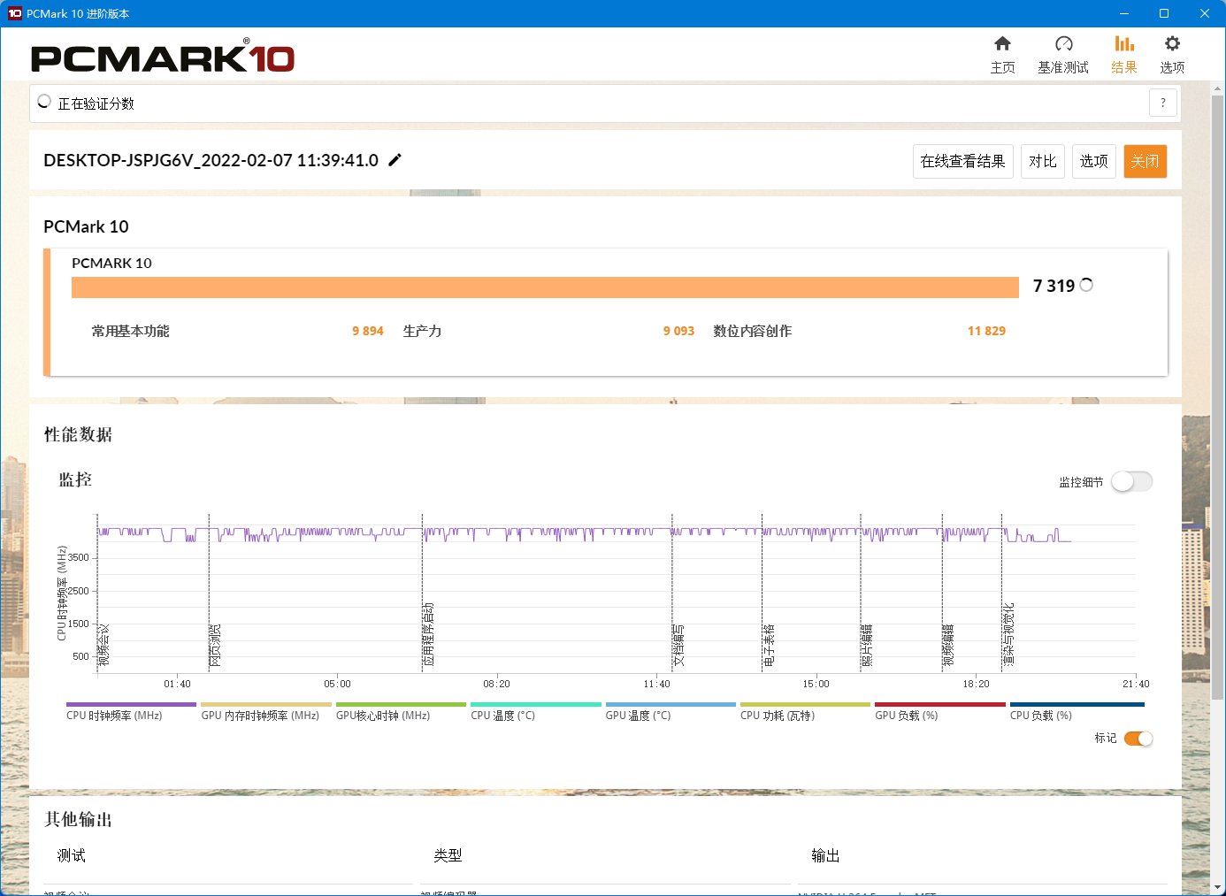Click the 正在验证分数 status text
The image size is (1226, 896).
pyautogui.click(x=96, y=103)
